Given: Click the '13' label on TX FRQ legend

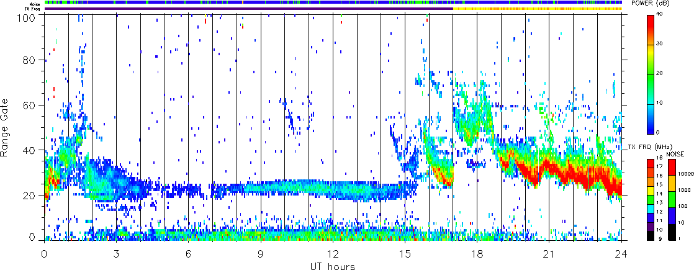Looking at the screenshot, I should (659, 203).
